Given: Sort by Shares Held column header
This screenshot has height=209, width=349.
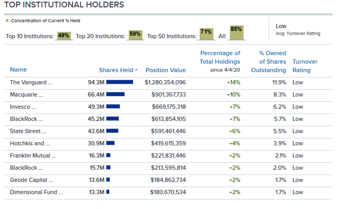Looking at the screenshot, I should [x=116, y=70].
